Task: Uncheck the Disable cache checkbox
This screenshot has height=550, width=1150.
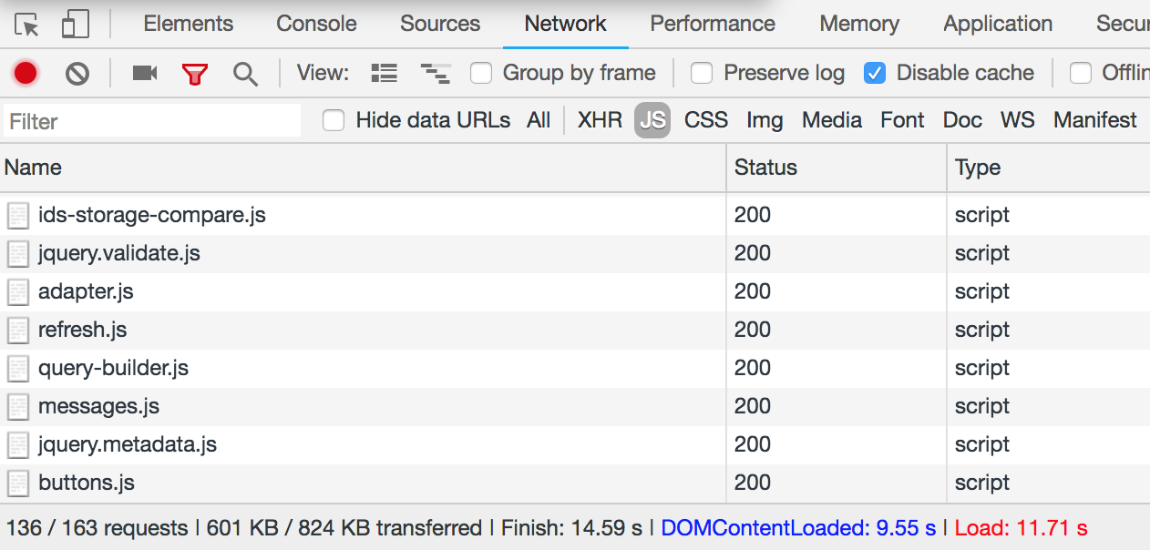Action: coord(875,73)
